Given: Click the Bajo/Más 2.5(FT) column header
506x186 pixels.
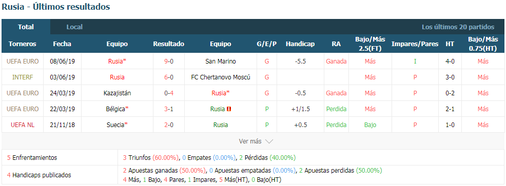Looking at the screenshot, I should tap(370, 44).
